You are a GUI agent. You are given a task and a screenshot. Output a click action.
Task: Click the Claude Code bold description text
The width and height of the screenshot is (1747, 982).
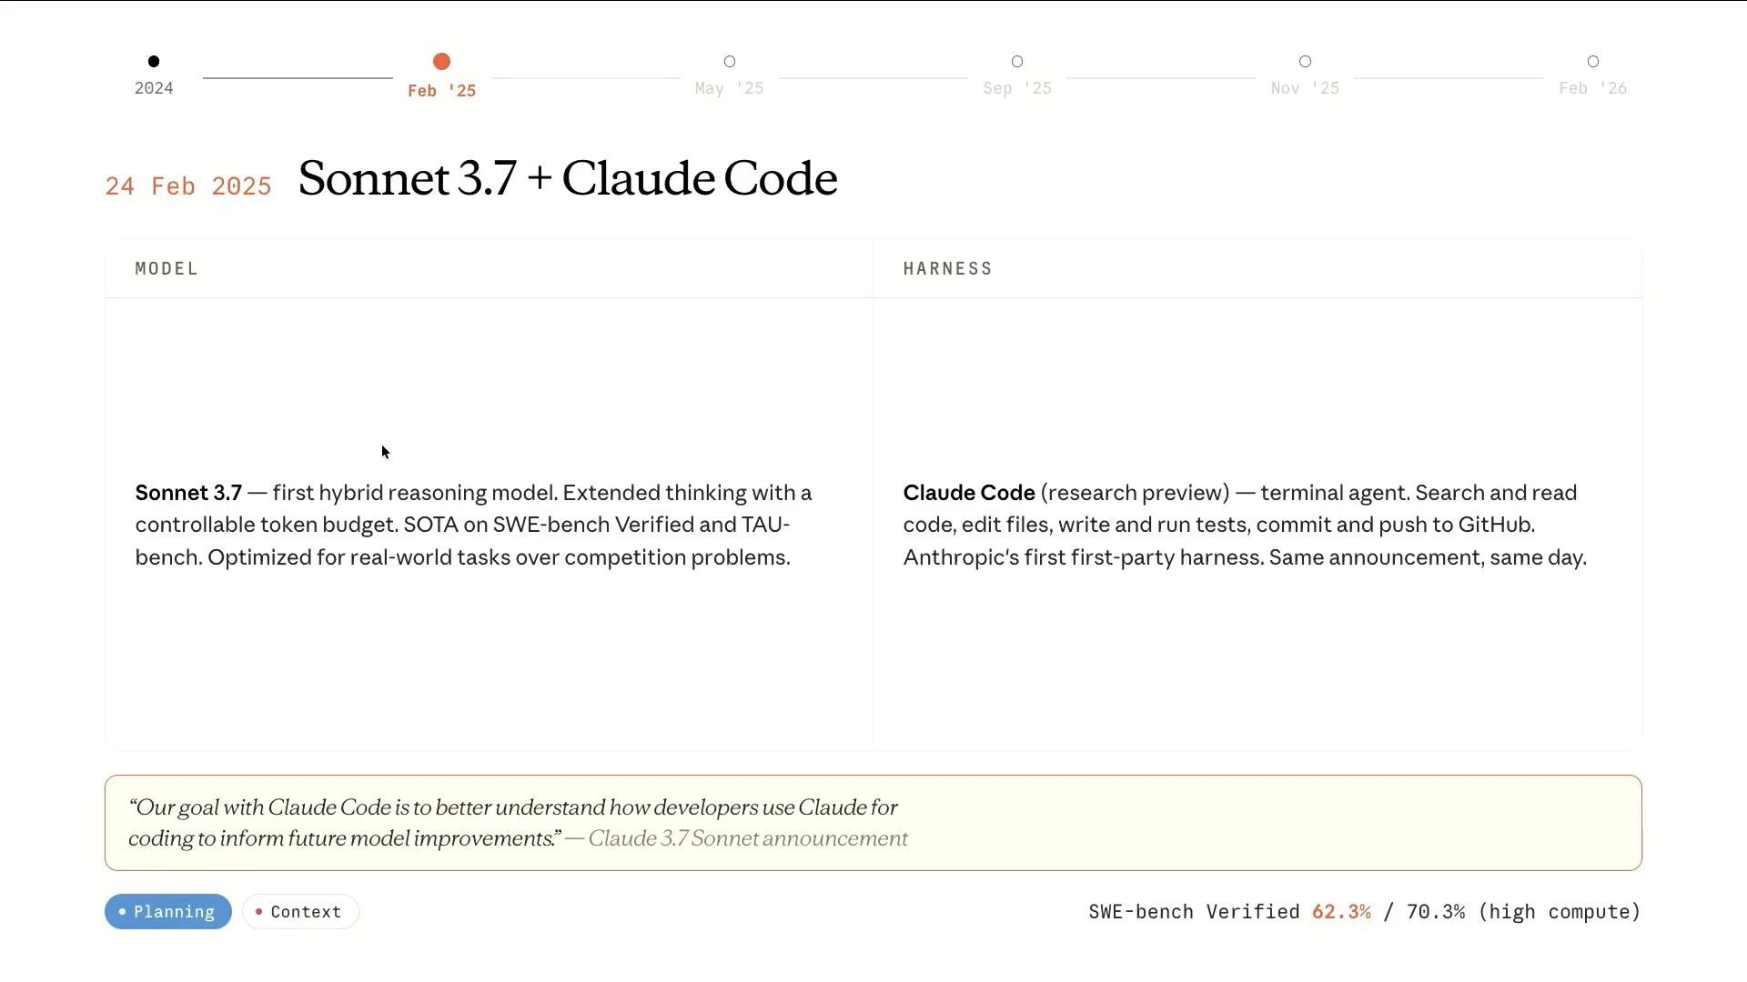969,493
